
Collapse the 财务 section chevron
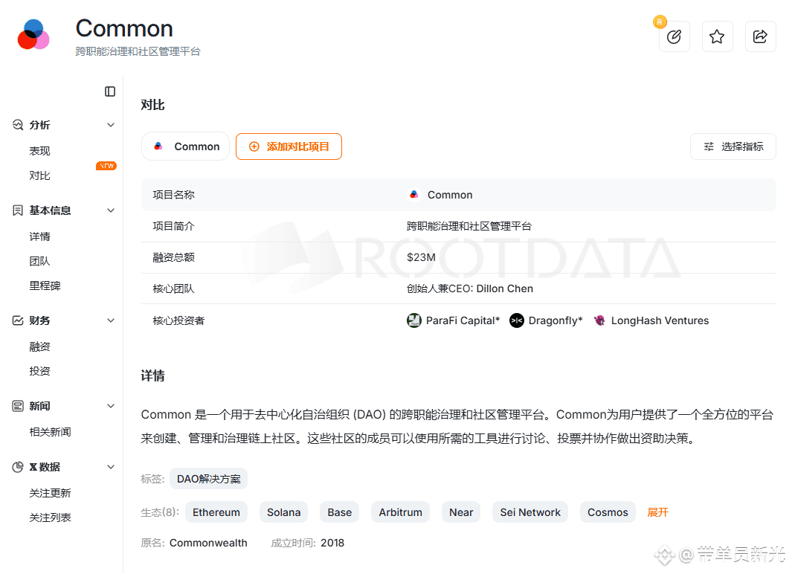coord(111,320)
